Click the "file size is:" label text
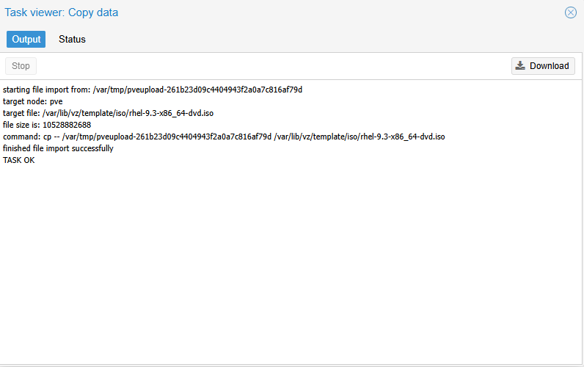The image size is (584, 367). click(x=21, y=125)
